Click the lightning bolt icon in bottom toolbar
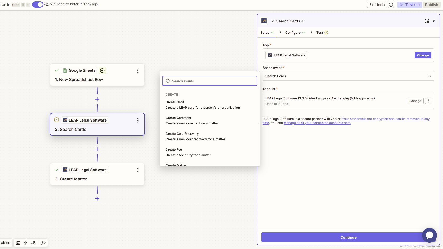 25,243
